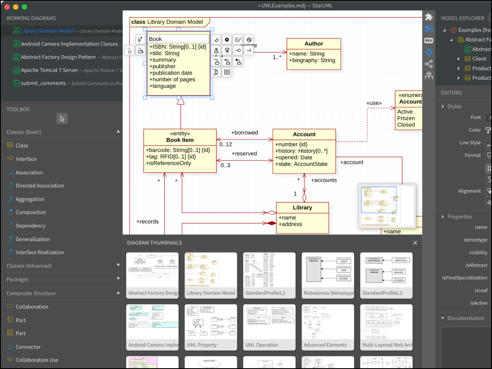Open Abstract Factory Design Pattern working diagram
This screenshot has height=369, width=492.
62,57
